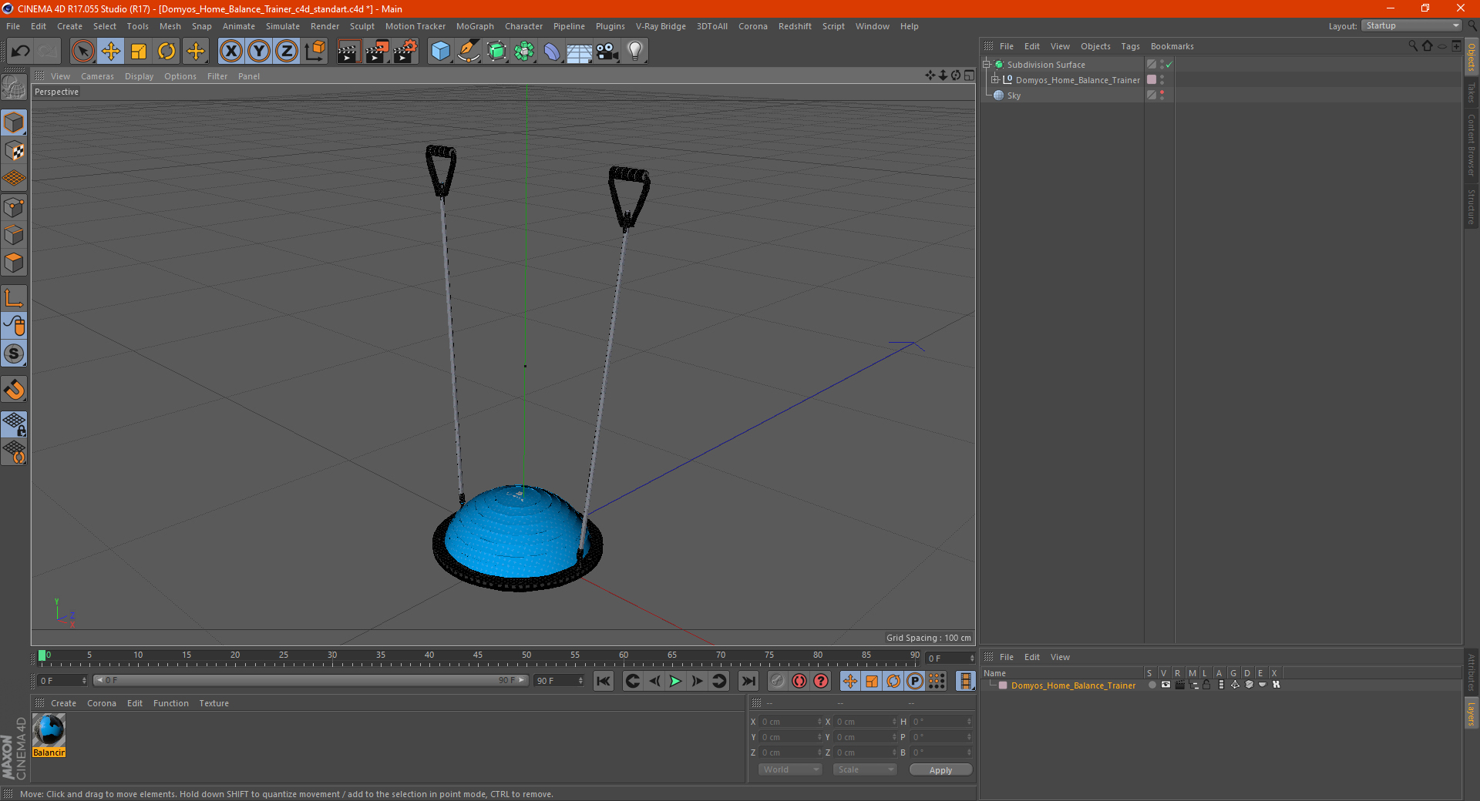Toggle Domyos_Home_Balance_Trainer visibility dots

(x=1162, y=80)
